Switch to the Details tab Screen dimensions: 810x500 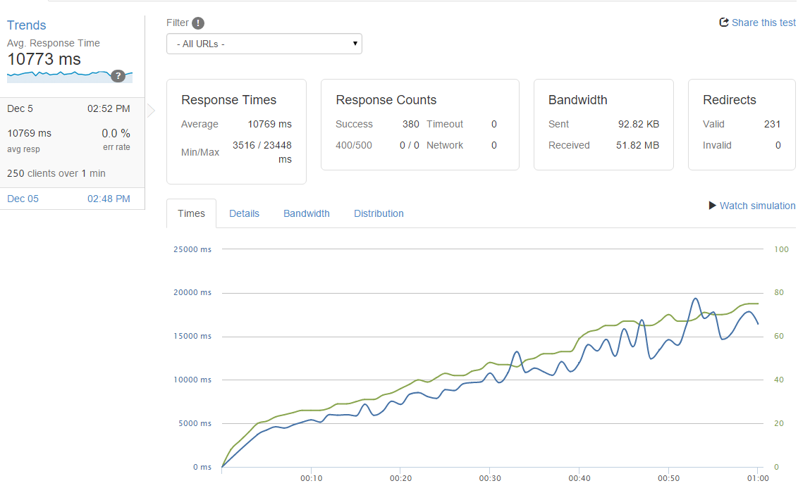(244, 213)
